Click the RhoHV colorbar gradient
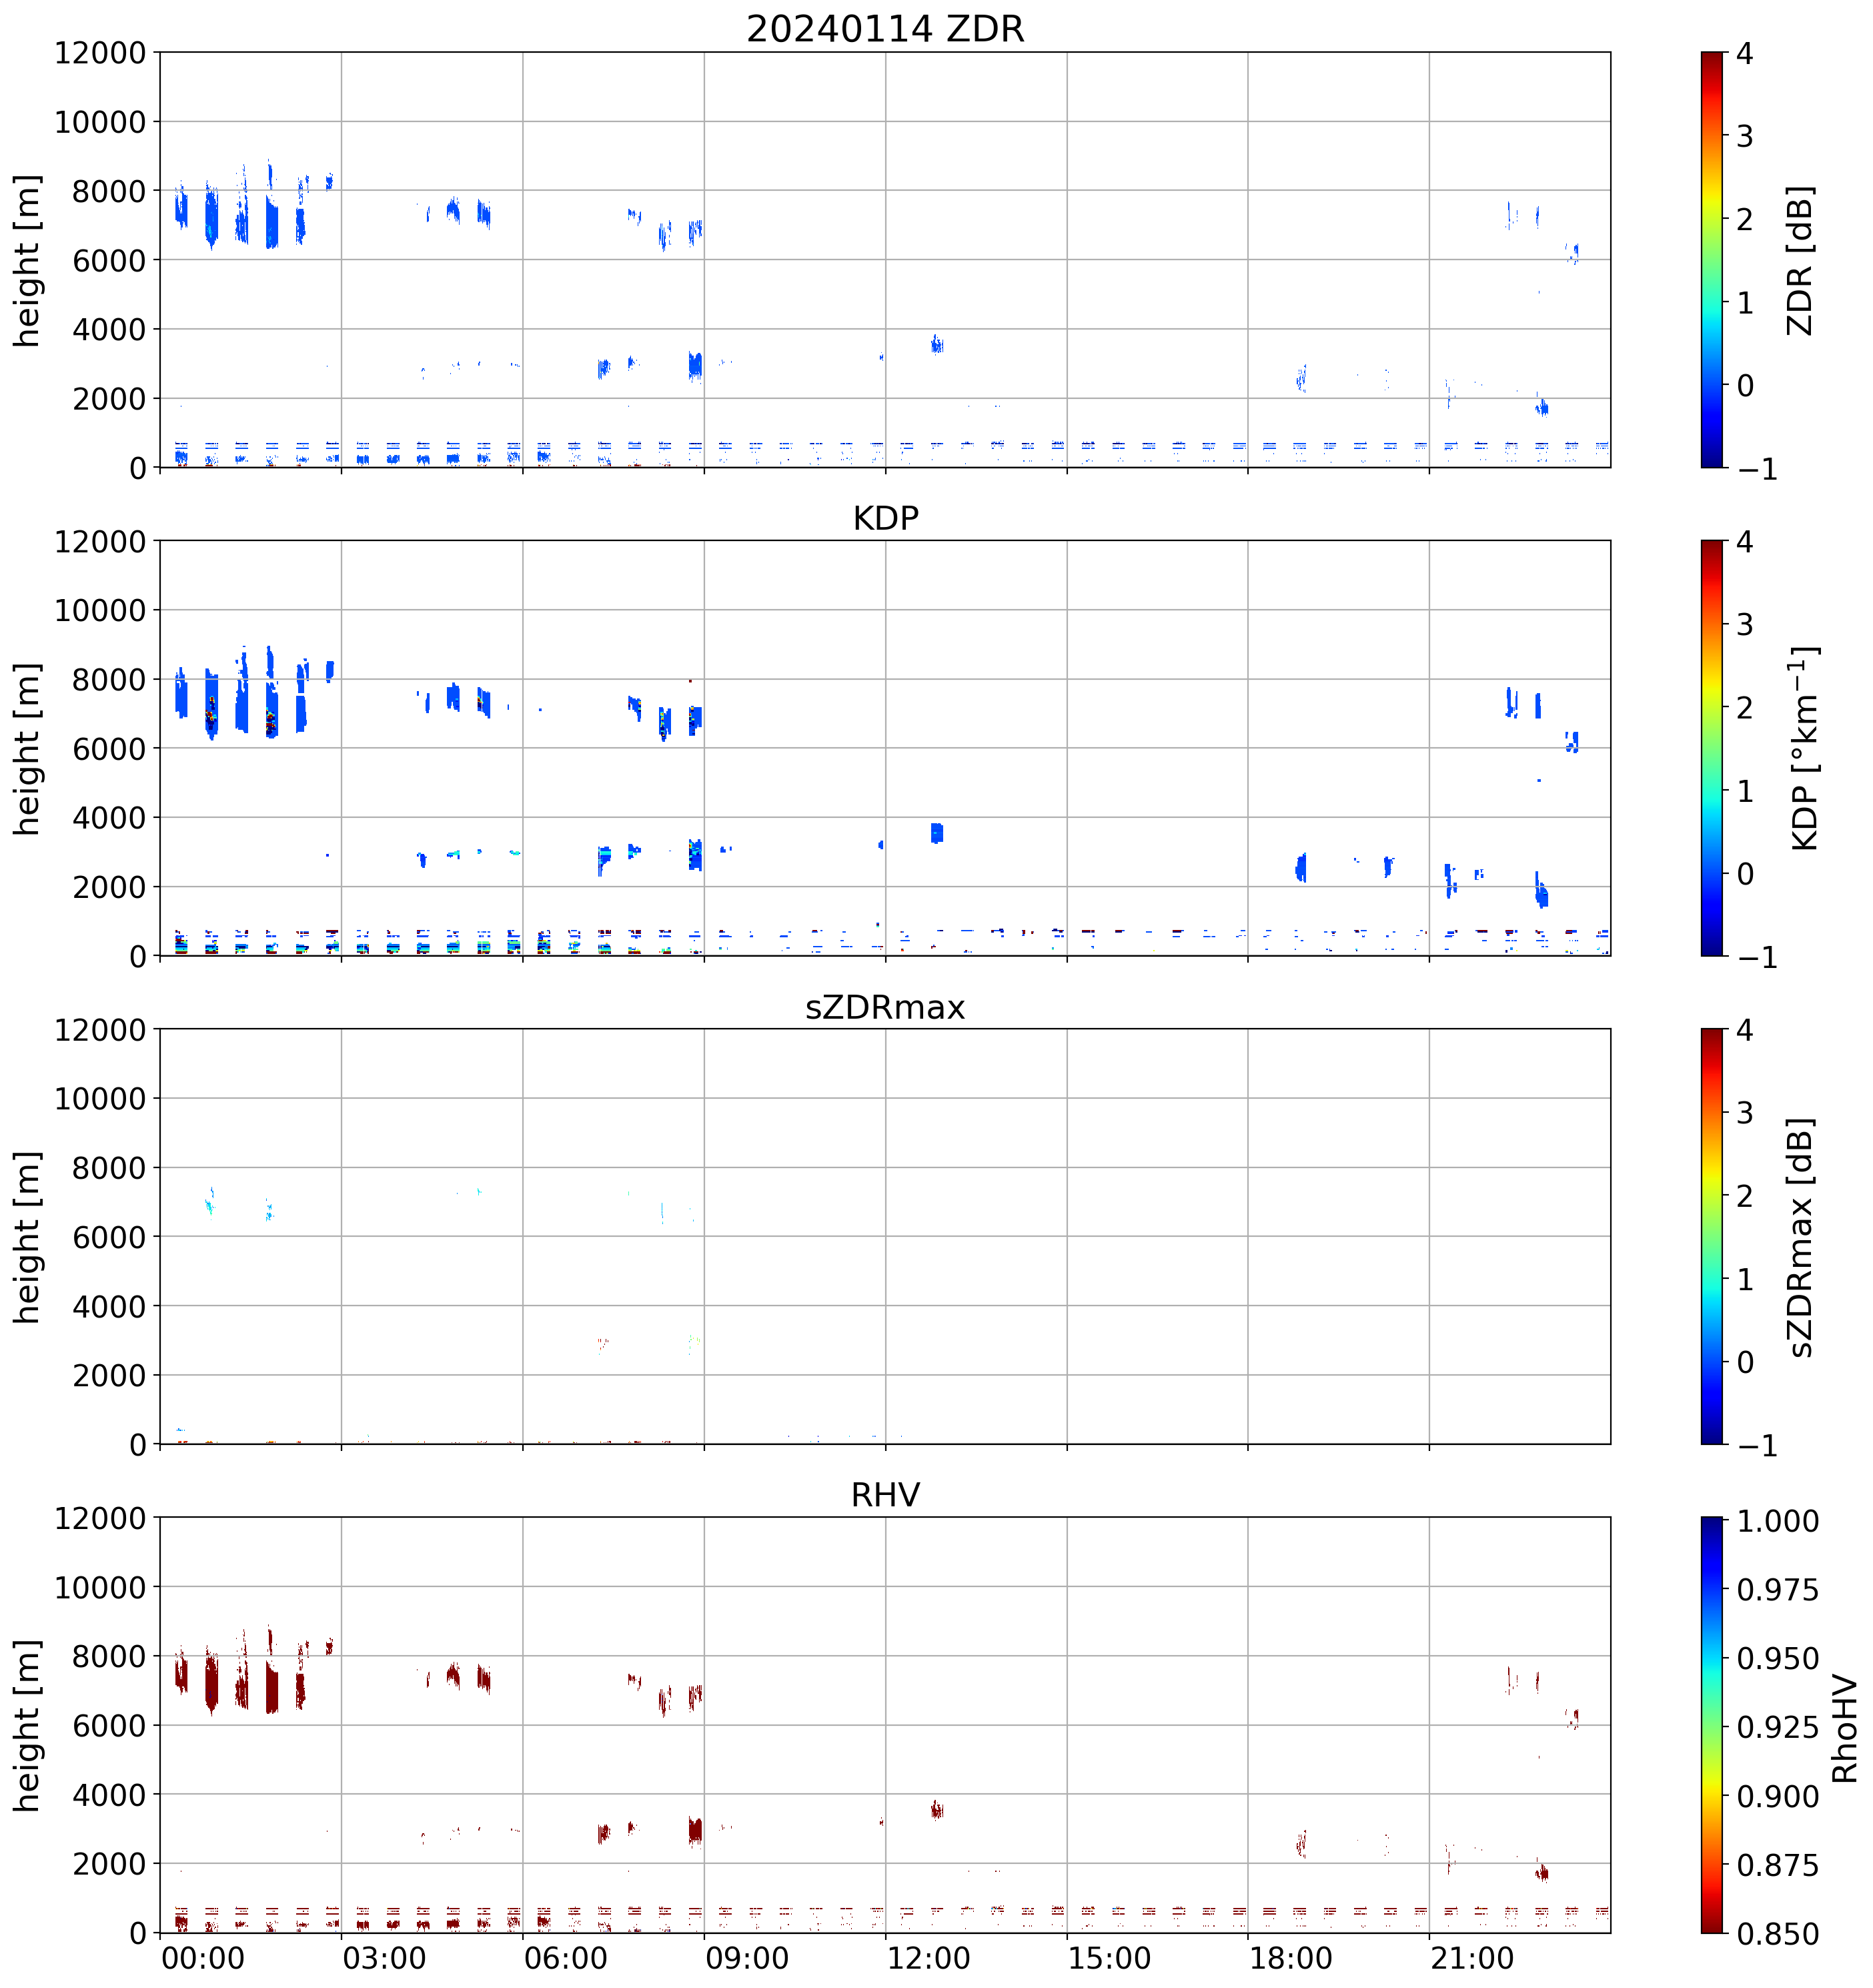The image size is (1873, 1988). point(1712,1725)
